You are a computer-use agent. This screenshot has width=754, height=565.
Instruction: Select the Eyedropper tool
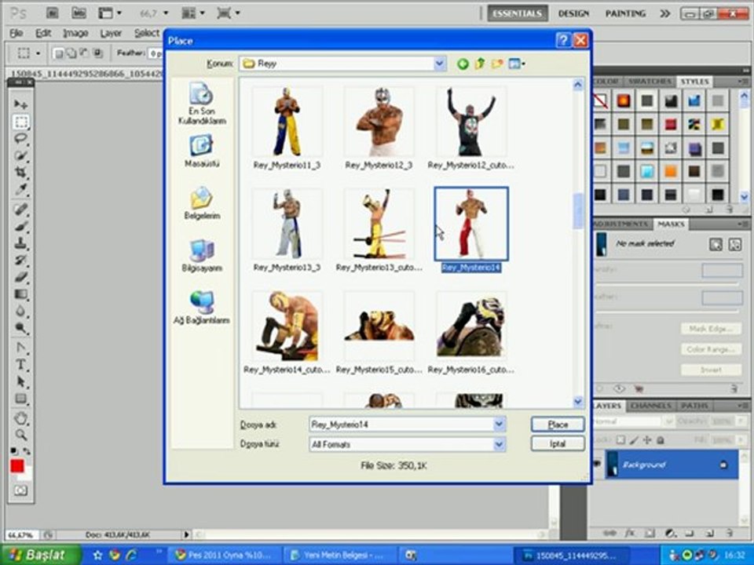coord(20,189)
